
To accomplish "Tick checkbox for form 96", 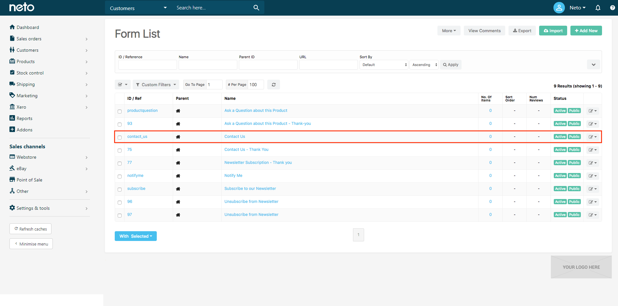I will 120,203.
